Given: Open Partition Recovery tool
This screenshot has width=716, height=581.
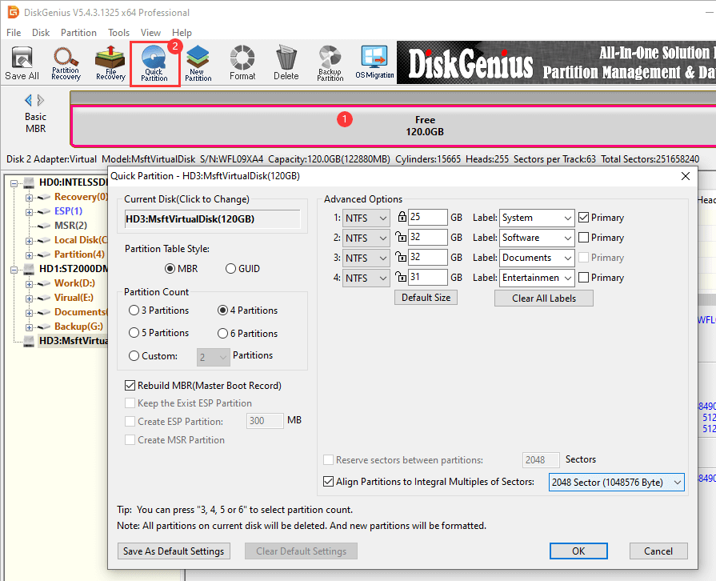Looking at the screenshot, I should click(66, 62).
